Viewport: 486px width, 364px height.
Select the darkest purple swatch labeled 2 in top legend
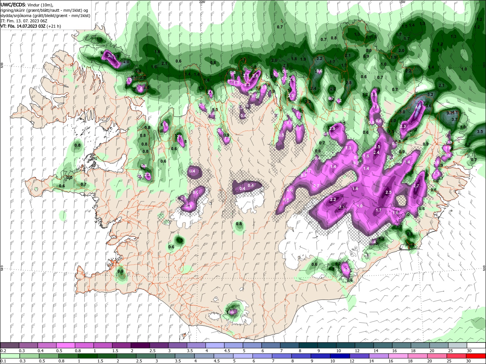[x=140, y=345]
